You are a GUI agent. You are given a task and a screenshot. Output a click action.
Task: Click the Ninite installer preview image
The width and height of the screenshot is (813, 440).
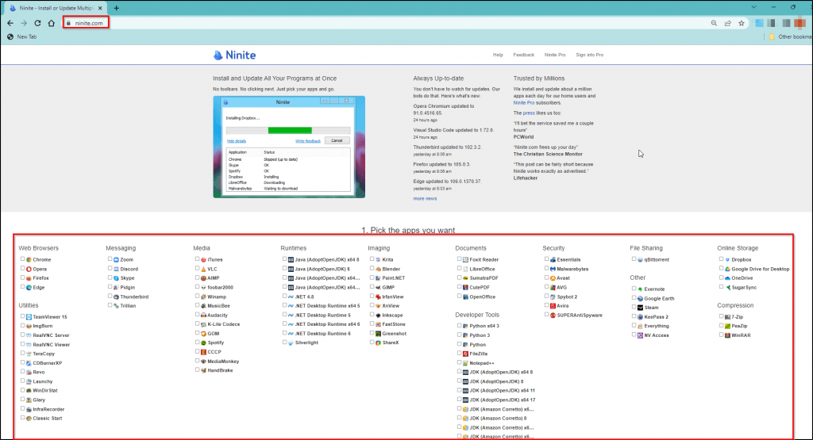pos(289,147)
